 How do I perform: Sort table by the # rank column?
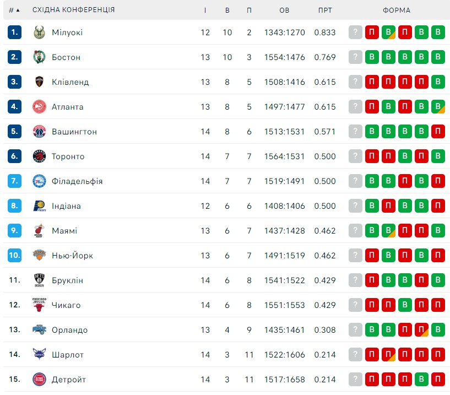14,10
